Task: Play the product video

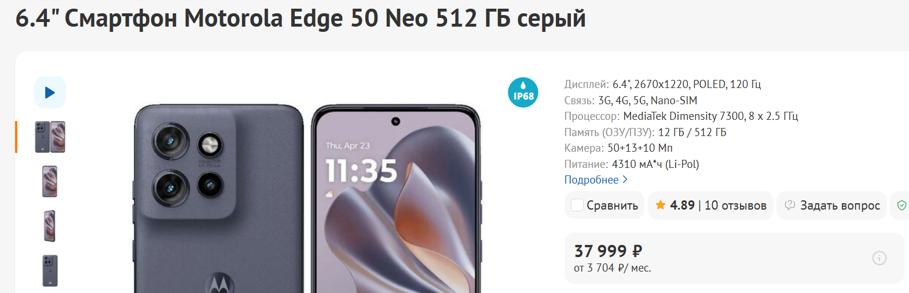Action: (50, 92)
